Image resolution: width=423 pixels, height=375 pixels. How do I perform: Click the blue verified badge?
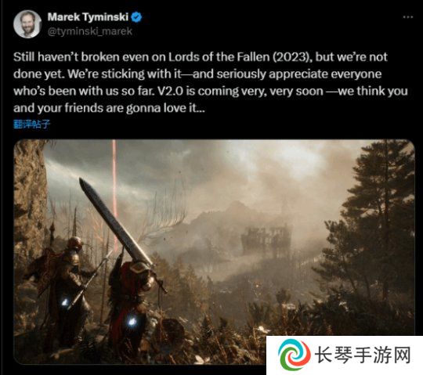pyautogui.click(x=136, y=17)
